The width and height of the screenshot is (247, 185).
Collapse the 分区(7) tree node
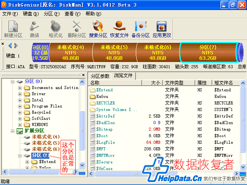click(20, 156)
